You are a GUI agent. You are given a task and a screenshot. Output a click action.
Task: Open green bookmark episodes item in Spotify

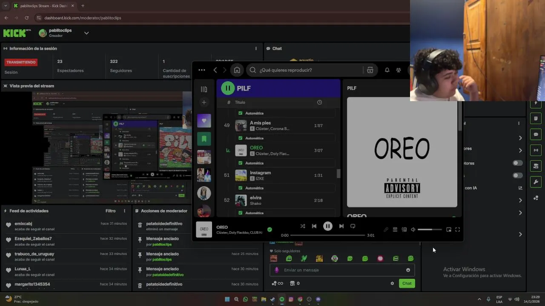tap(204, 139)
